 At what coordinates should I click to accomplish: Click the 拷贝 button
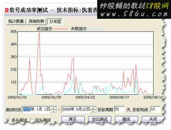coord(73,119)
